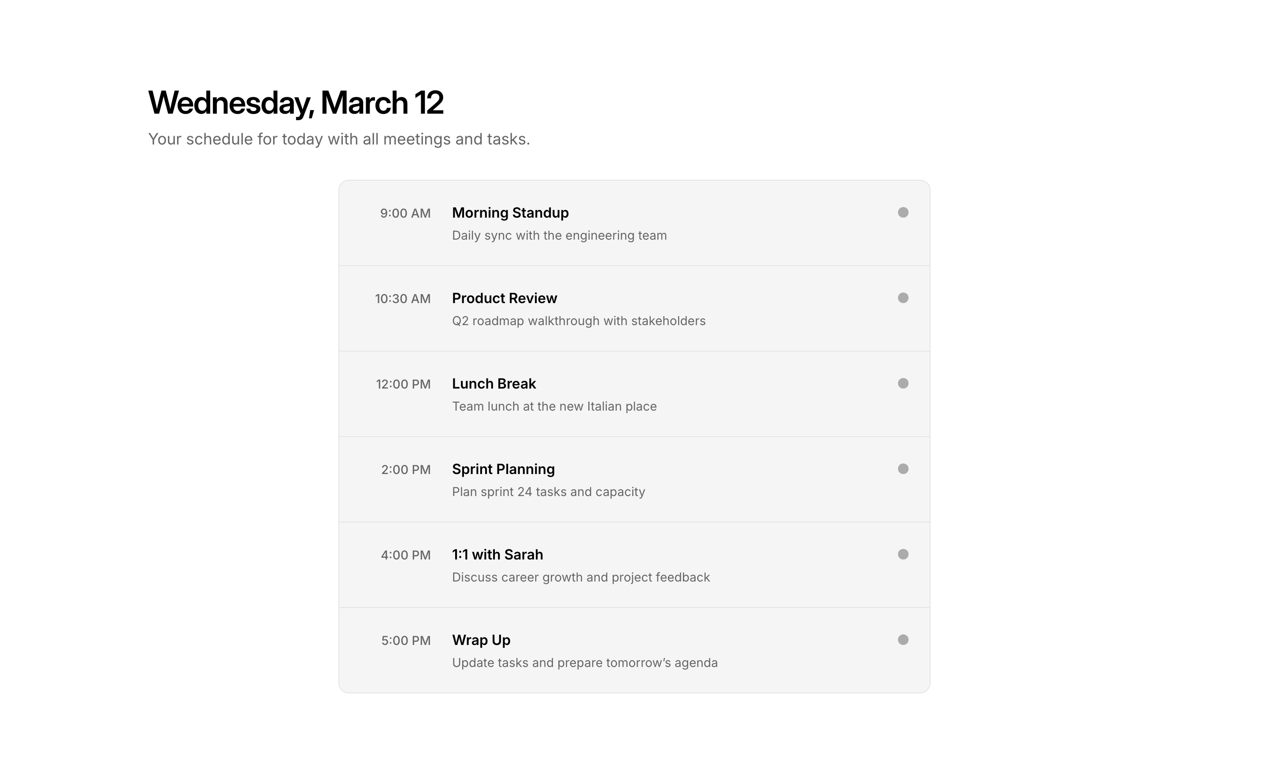
Task: Click the Lunch Break status dot
Action: 903,384
